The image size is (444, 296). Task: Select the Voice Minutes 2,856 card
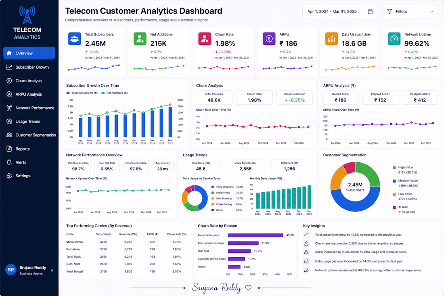pyautogui.click(x=245, y=166)
